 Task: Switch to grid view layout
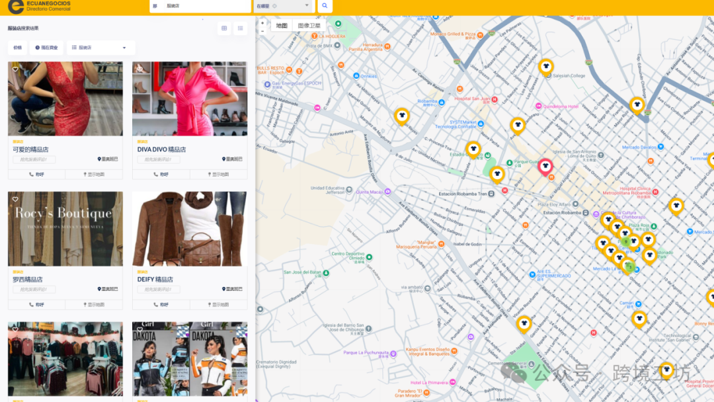[224, 28]
